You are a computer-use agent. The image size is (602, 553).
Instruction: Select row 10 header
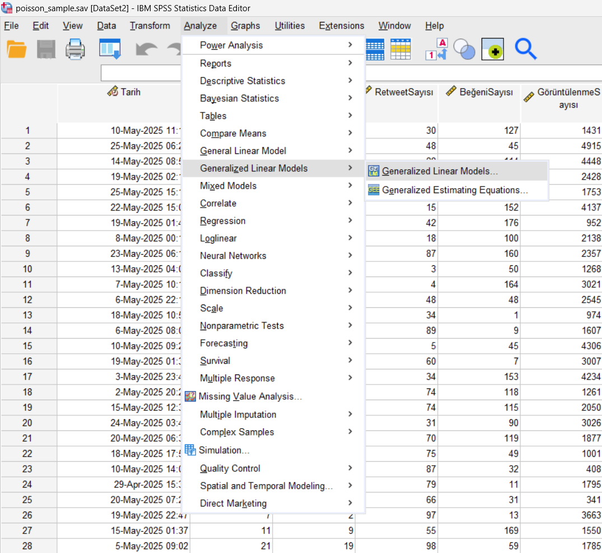click(28, 269)
